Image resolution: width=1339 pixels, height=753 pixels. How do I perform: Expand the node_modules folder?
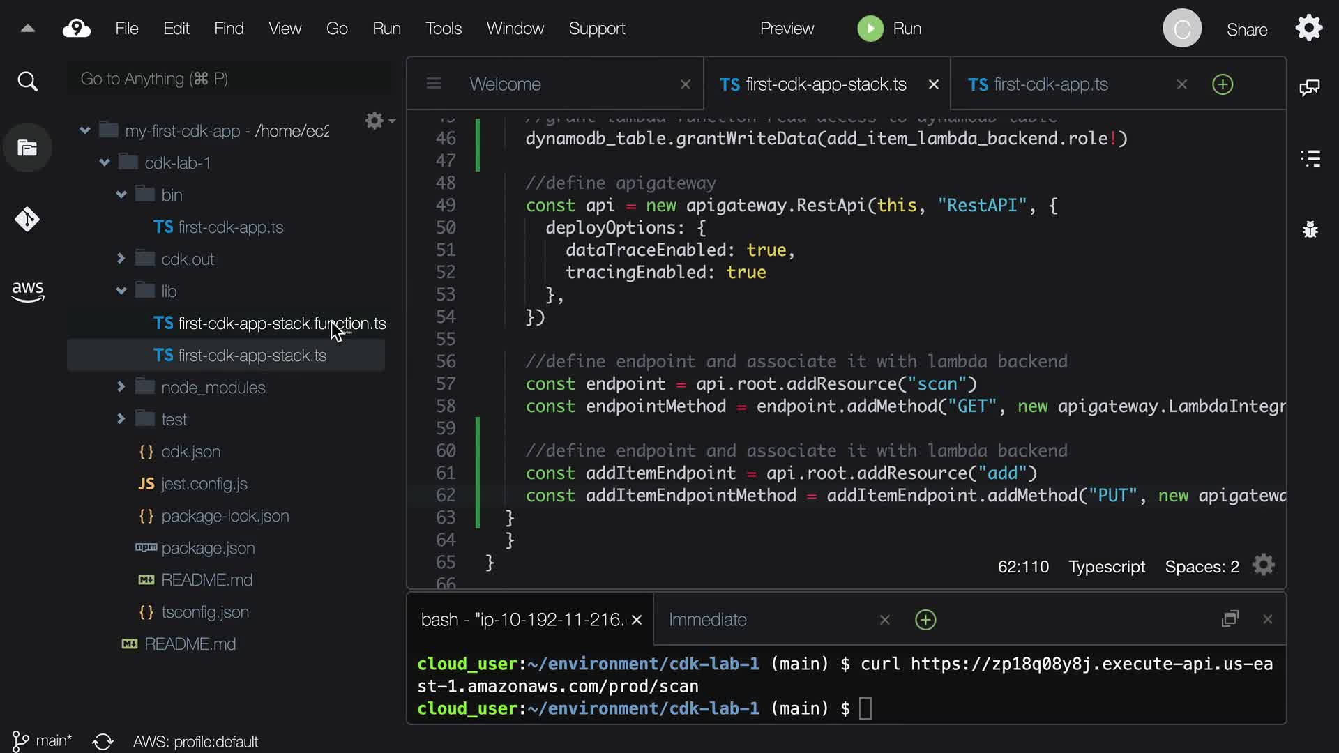coord(121,387)
